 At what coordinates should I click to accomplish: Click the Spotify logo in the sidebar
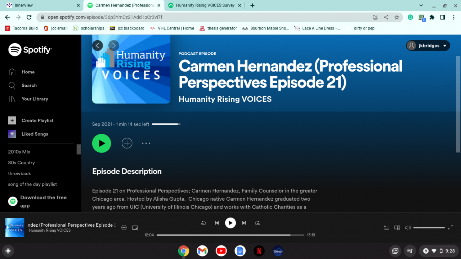[30, 50]
